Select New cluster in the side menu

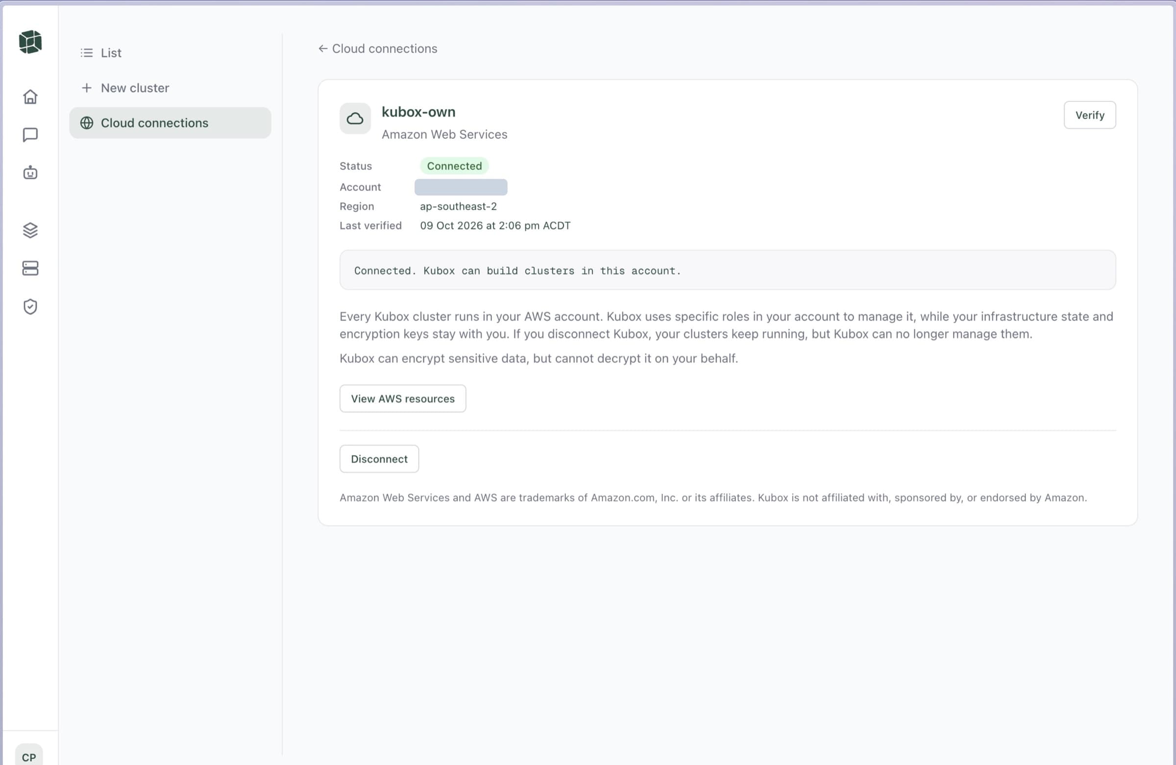click(170, 88)
